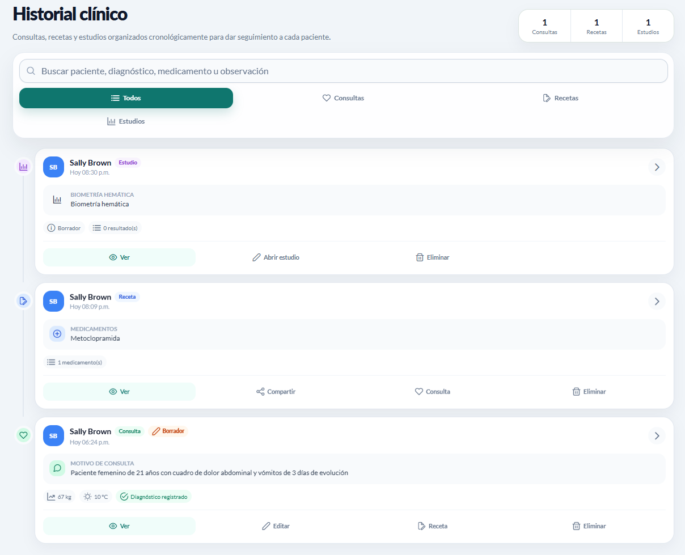Screen dimensions: 685x555
Task: Open the study with Abrir estudio
Action: (276, 257)
